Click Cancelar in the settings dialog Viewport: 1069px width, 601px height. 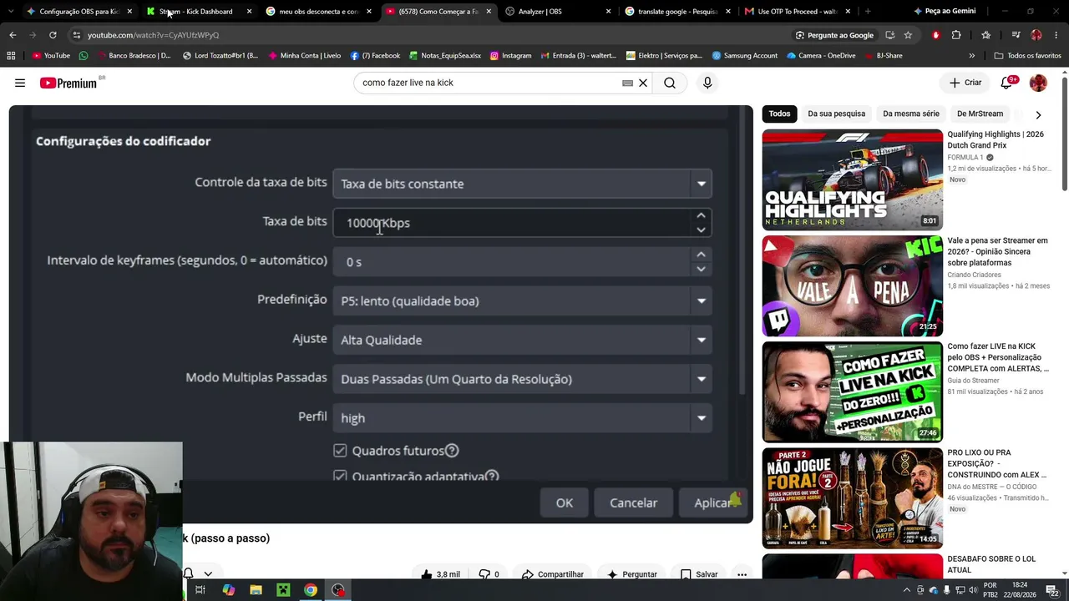coord(633,503)
